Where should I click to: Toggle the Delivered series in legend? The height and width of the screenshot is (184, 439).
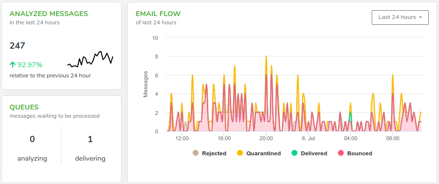(309, 153)
